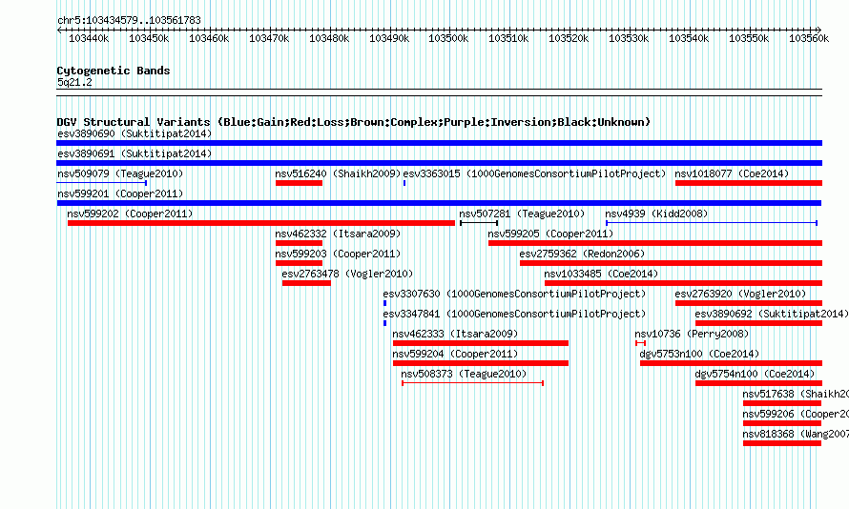Click the 103530k ruler position
This screenshot has height=509, width=849.
(629, 38)
